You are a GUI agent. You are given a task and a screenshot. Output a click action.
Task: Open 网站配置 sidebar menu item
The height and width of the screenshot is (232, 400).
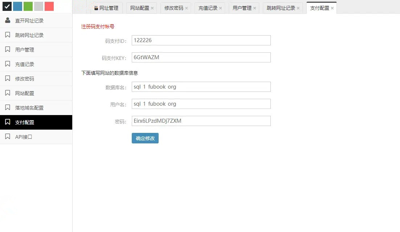pos(36,93)
